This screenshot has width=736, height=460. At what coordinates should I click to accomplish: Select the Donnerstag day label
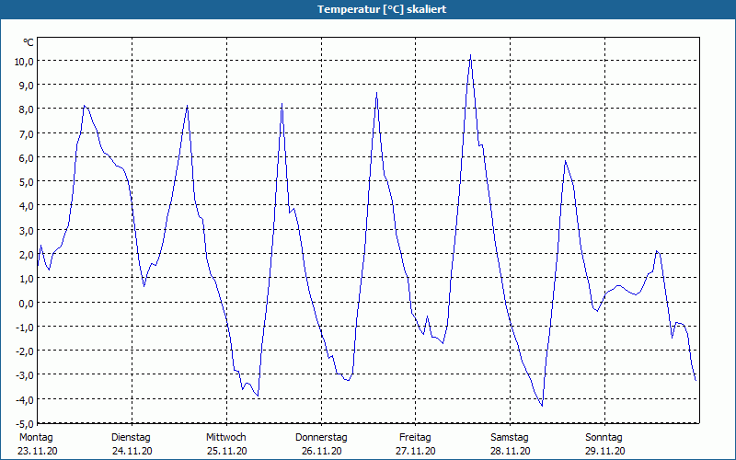321,438
